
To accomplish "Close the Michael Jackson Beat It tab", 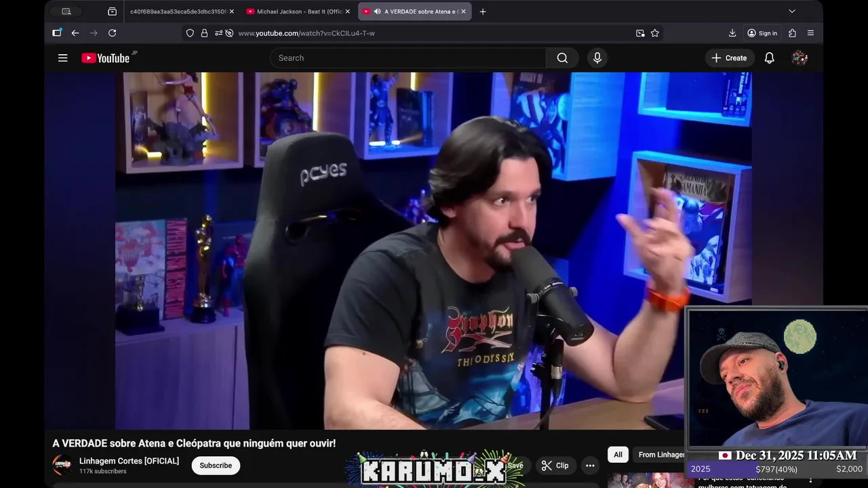I will point(348,12).
